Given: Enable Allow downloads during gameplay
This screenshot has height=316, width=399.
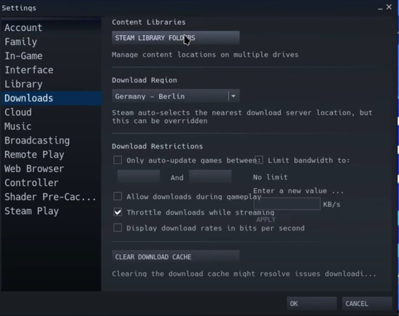Looking at the screenshot, I should point(117,196).
